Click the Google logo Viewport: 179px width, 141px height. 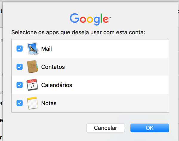(90, 19)
